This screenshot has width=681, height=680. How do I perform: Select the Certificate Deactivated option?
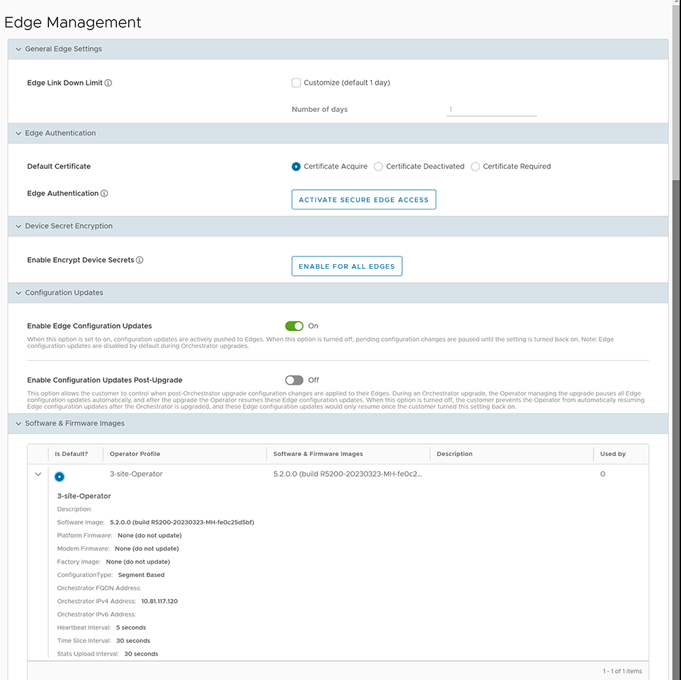click(378, 167)
